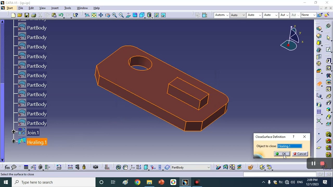
Task: Select Healing.1 in the specification tree
Action: [37, 142]
